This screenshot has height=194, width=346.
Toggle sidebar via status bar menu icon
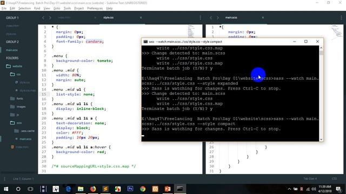tap(5, 179)
